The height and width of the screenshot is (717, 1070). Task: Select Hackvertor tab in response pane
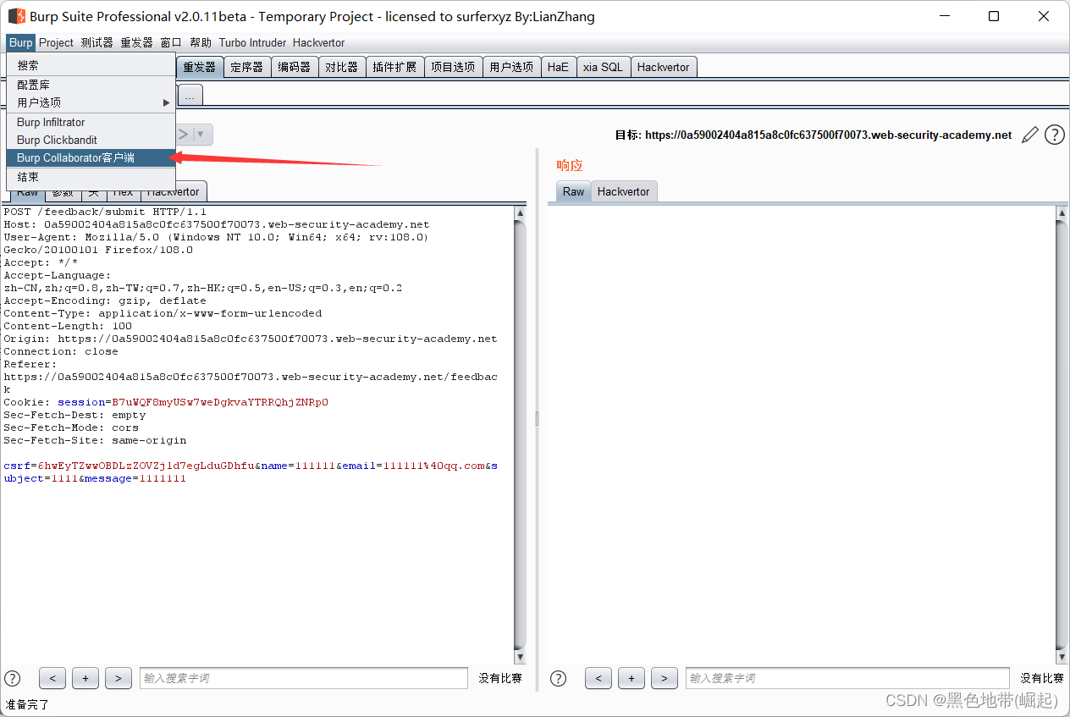pos(623,191)
